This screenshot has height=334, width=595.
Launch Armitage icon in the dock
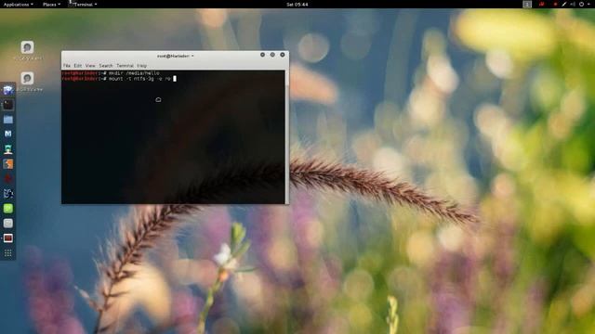pyautogui.click(x=8, y=149)
